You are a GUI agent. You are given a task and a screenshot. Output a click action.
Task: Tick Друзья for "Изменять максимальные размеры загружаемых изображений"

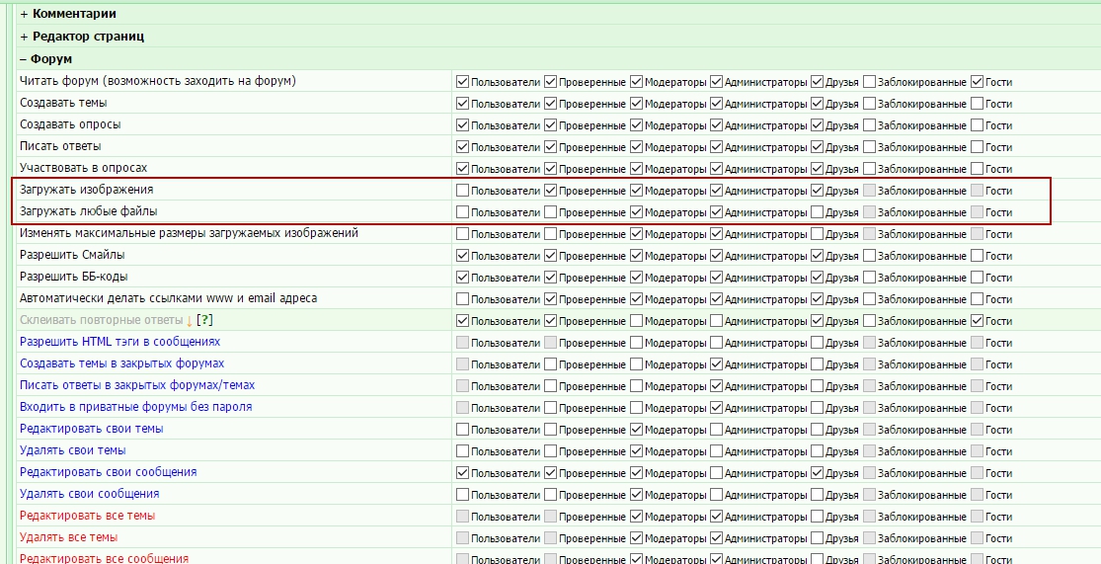(x=818, y=233)
